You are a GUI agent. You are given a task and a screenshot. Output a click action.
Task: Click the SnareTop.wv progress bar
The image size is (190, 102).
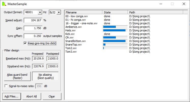coord(115,45)
